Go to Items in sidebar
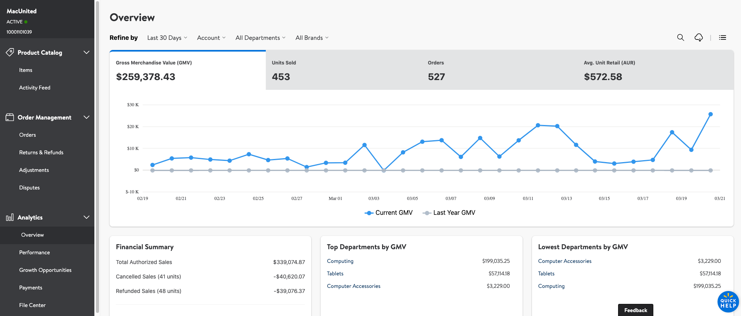 pos(26,70)
